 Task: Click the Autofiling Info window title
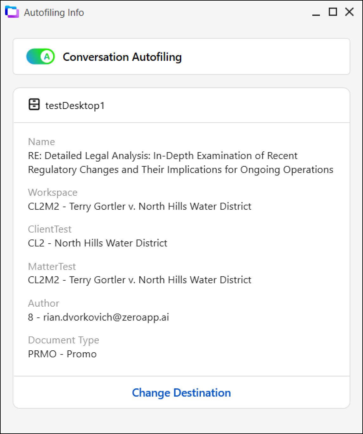[54, 13]
